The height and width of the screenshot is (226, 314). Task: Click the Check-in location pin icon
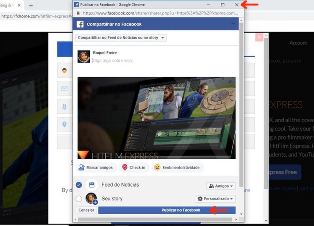coord(125,168)
